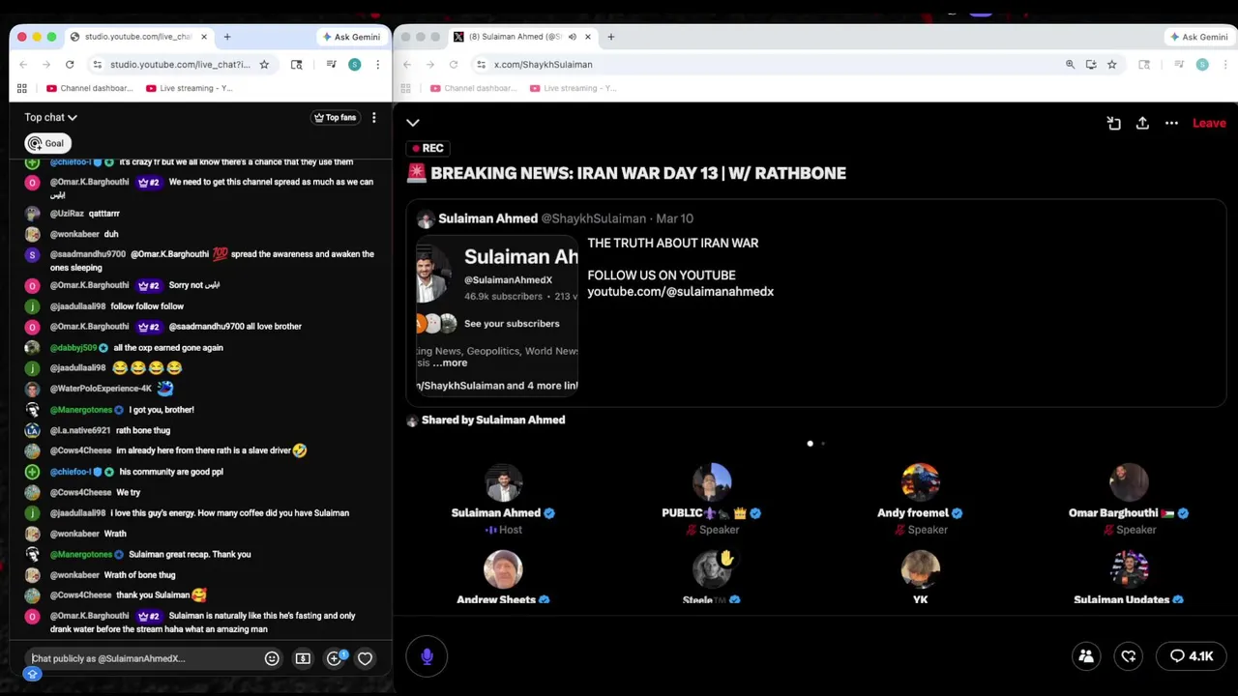Go back in YouTube Studio window
The width and height of the screenshot is (1238, 696).
point(23,65)
